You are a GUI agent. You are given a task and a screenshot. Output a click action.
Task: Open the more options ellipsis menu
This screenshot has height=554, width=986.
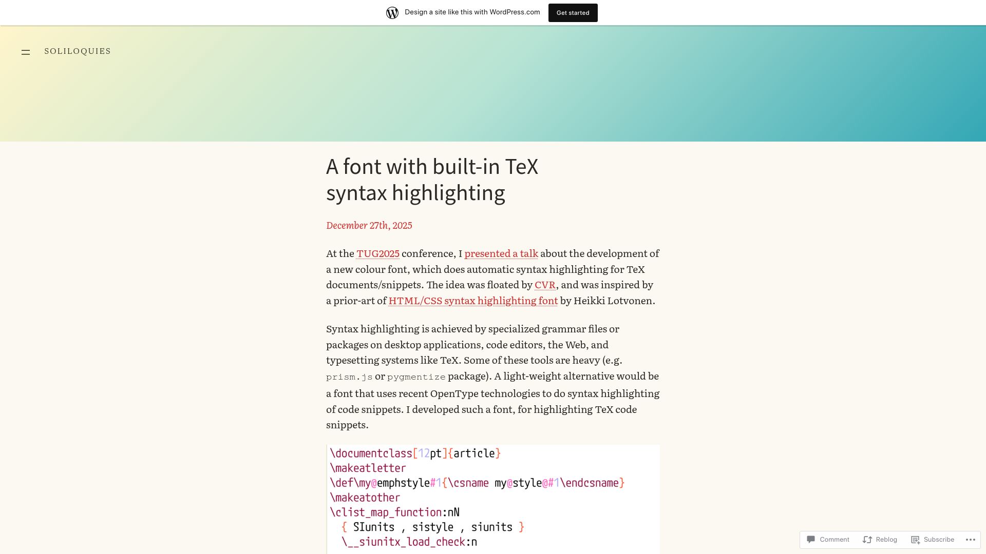click(970, 540)
